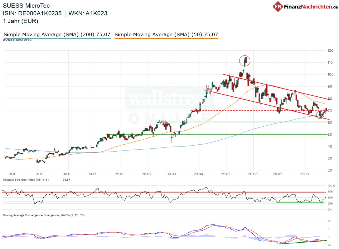This screenshot has height=249, width=339.
Task: Select the SUESS MicroTec title text
Action: click(x=26, y=6)
